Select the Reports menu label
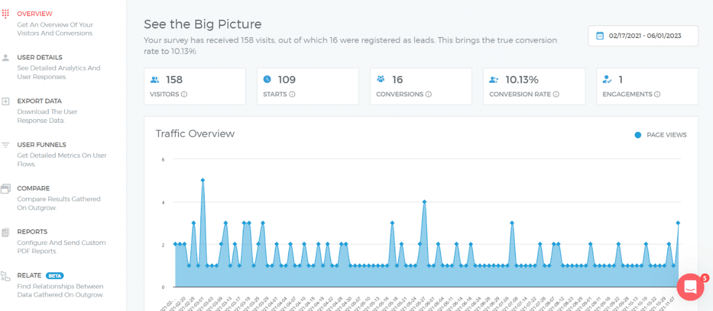The width and height of the screenshot is (713, 311). pyautogui.click(x=32, y=232)
